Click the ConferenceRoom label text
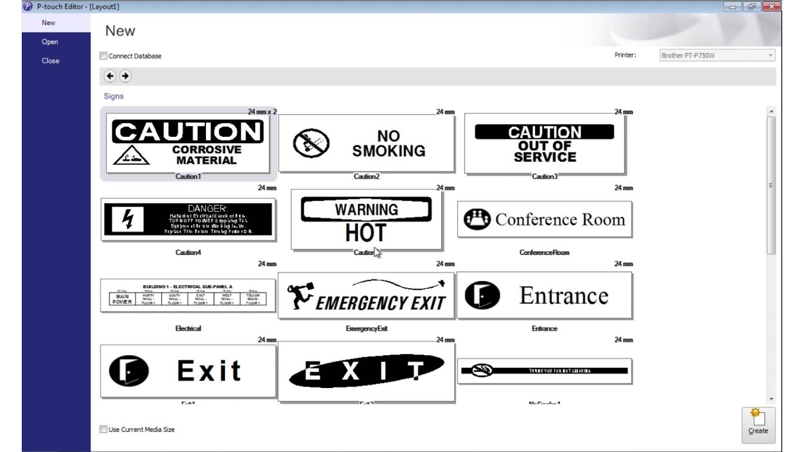804x452 pixels. click(544, 252)
